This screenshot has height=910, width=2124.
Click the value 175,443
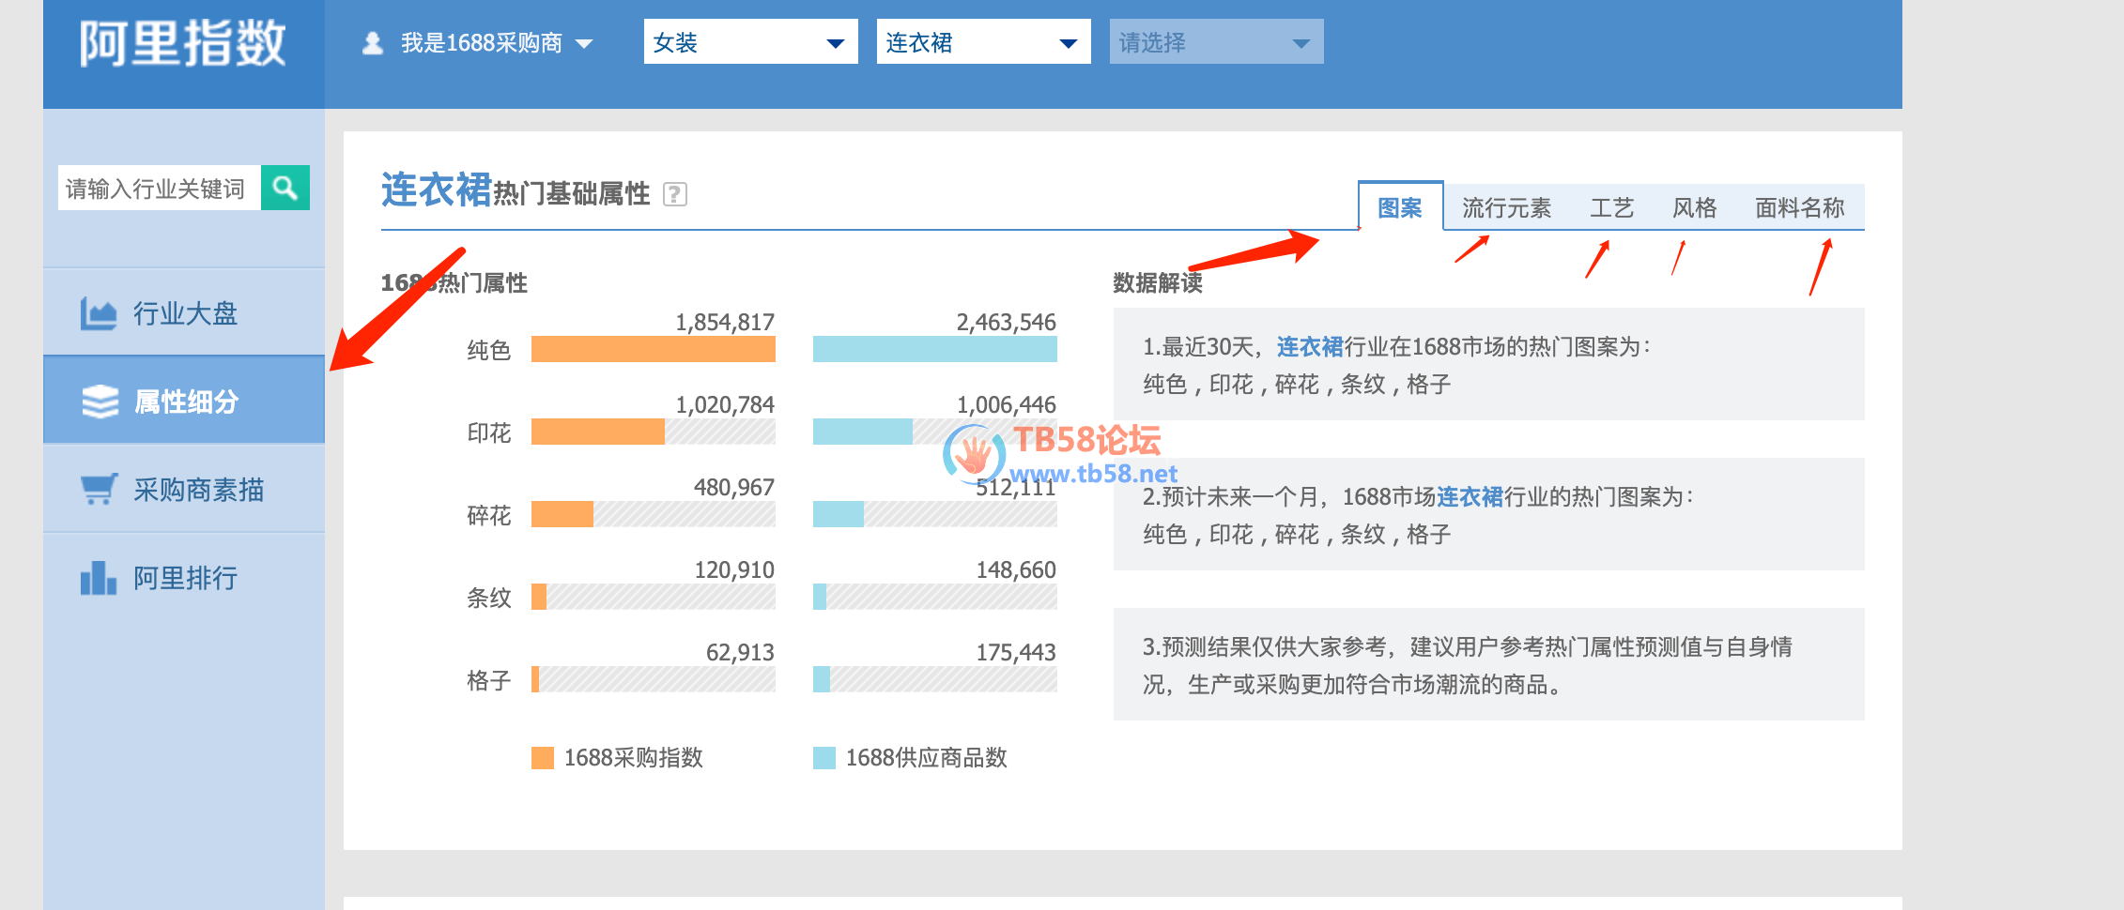click(x=1016, y=653)
